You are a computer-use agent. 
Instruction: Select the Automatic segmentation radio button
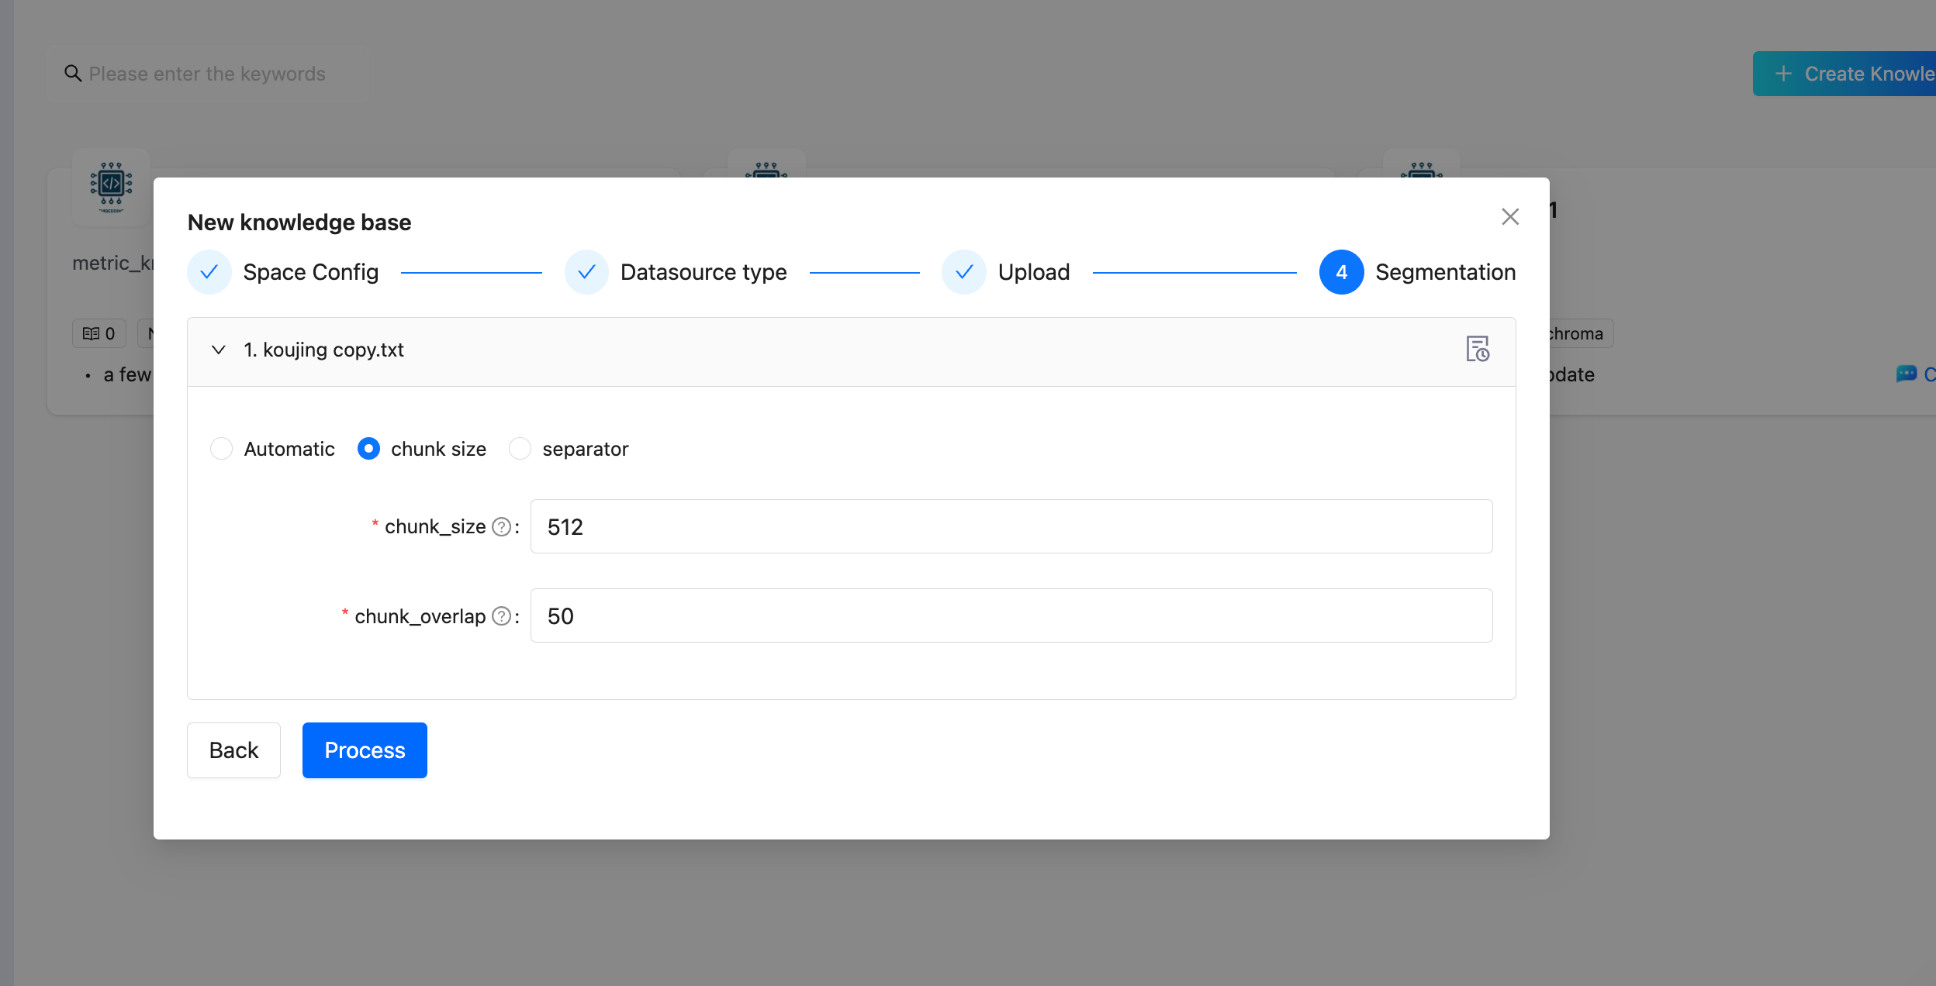coord(222,449)
